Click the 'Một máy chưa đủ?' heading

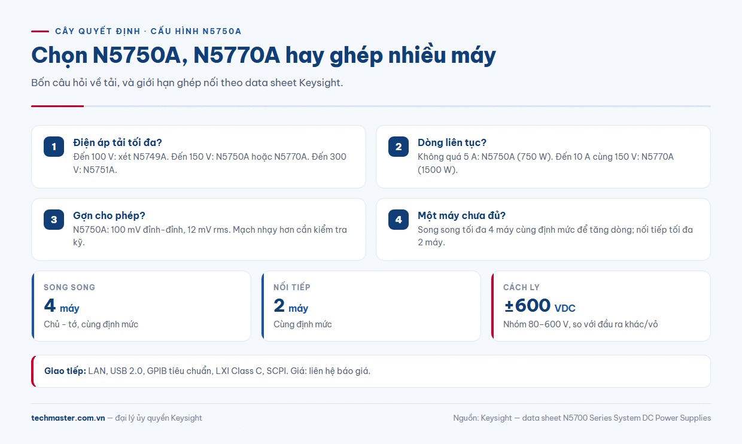point(461,215)
